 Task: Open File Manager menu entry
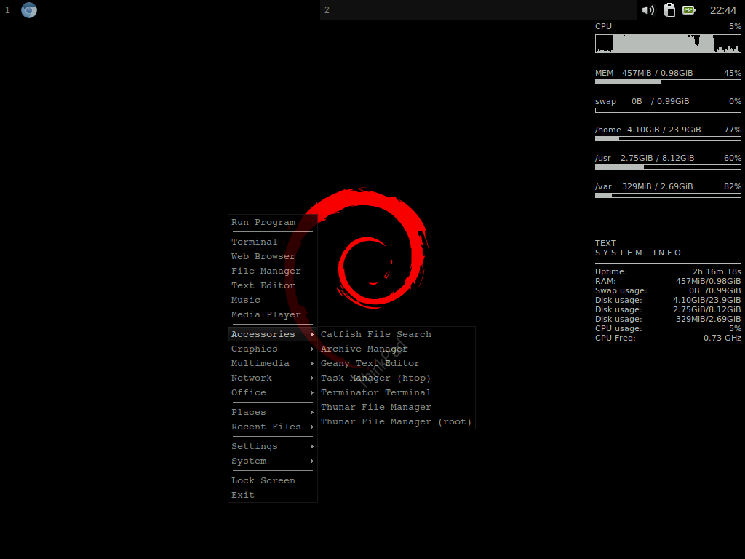click(x=272, y=271)
